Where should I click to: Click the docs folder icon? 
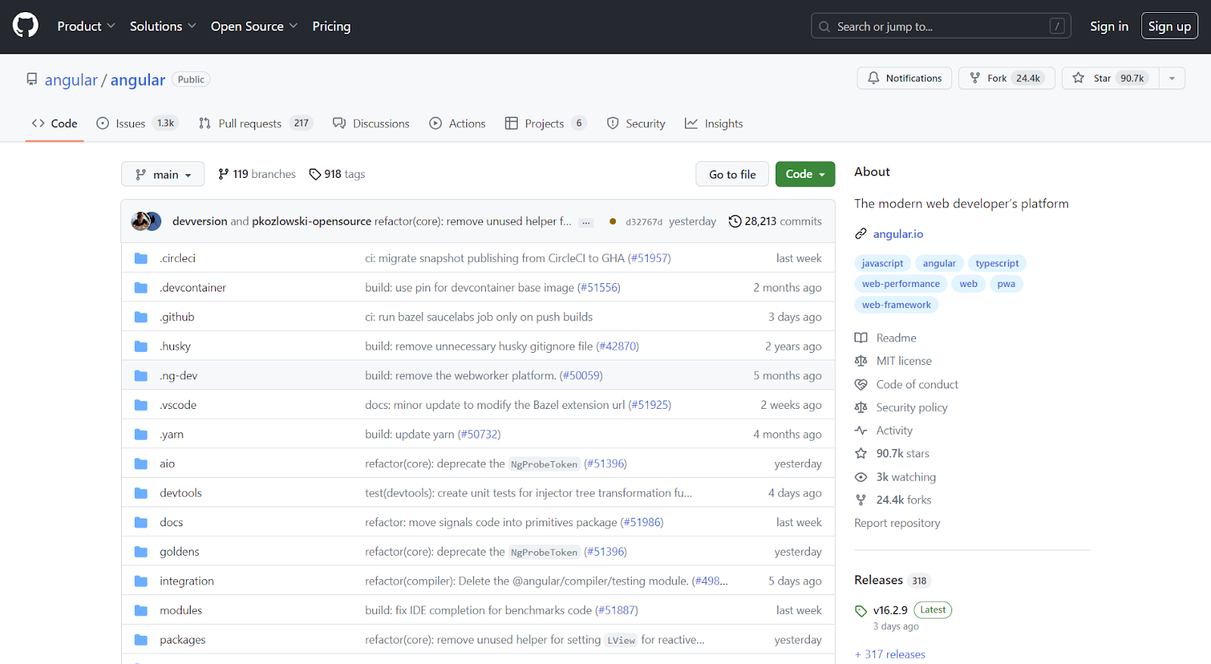pos(141,522)
